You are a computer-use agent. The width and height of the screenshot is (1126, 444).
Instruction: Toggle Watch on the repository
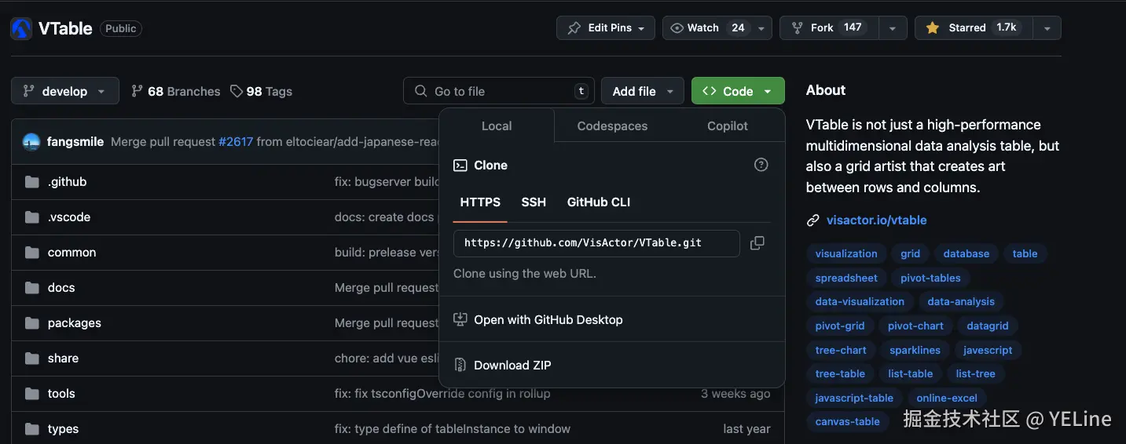[706, 28]
